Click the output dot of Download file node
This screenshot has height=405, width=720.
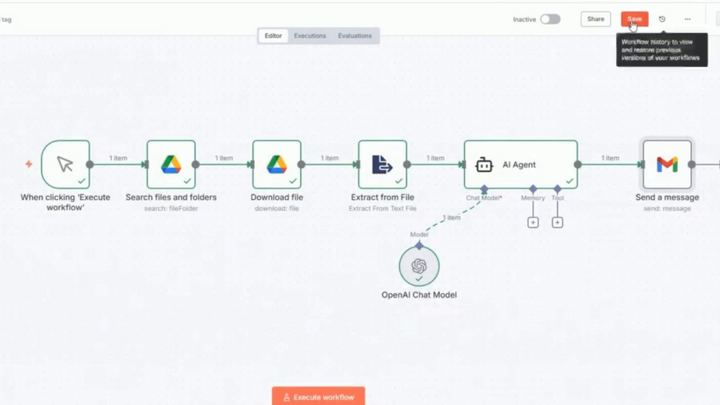pyautogui.click(x=301, y=165)
